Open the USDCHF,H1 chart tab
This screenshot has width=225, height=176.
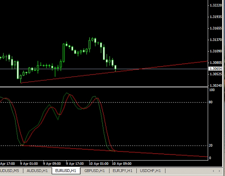[x=150, y=171]
